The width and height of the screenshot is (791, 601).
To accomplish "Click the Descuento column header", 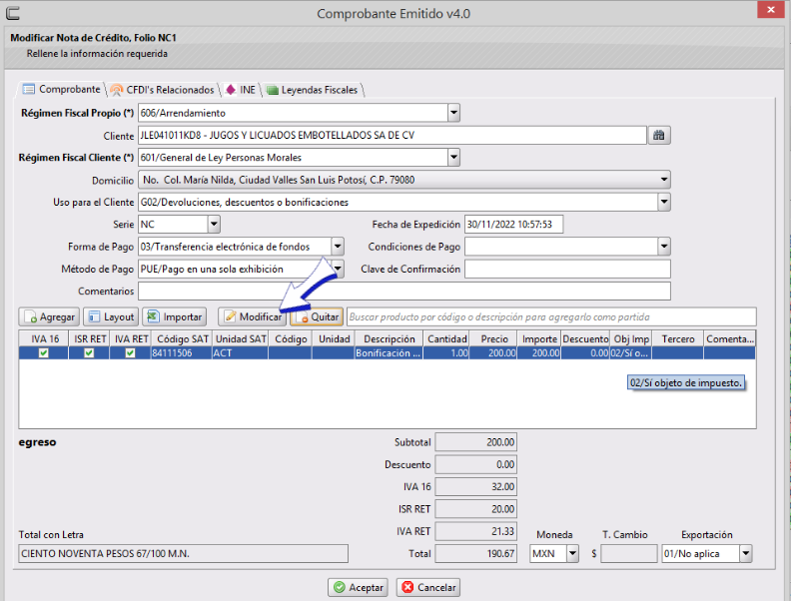I will click(x=585, y=338).
